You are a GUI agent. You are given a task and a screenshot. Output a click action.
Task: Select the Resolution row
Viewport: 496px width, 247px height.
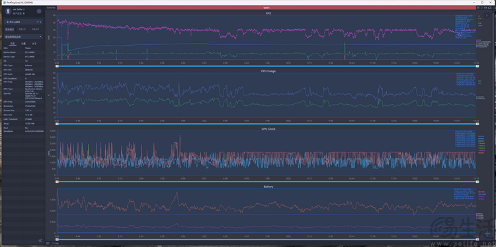(23, 106)
